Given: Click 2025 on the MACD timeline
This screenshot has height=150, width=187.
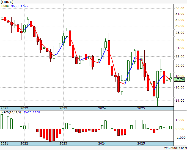Looking at the screenshot, I should pos(141,143).
